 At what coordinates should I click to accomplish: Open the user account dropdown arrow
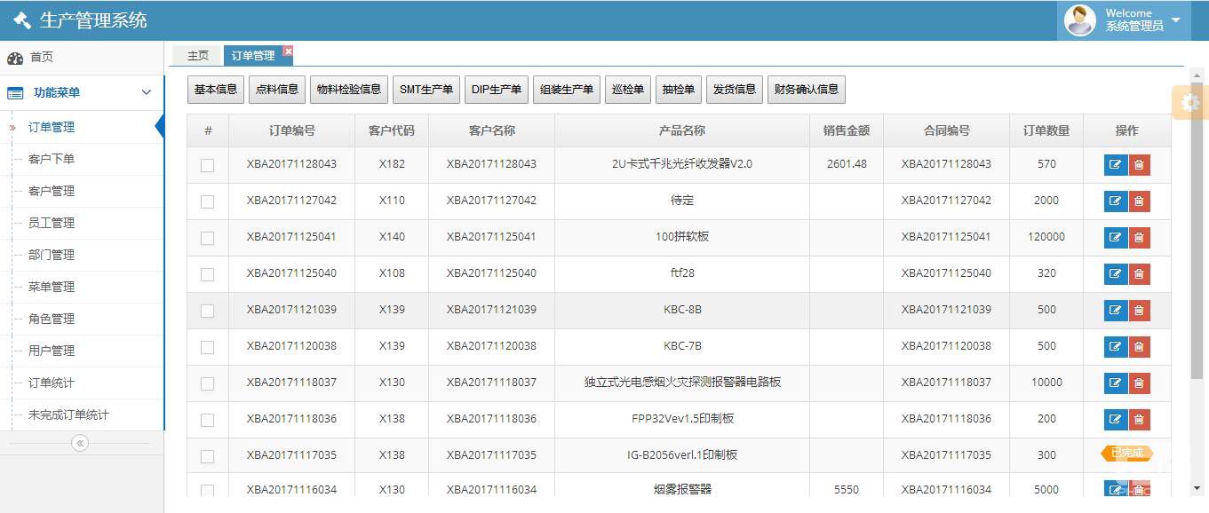(1176, 20)
